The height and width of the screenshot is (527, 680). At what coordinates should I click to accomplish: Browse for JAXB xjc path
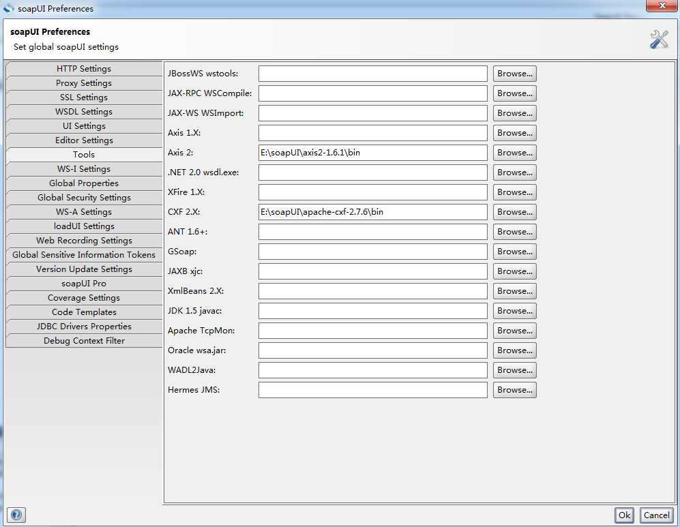coord(515,271)
